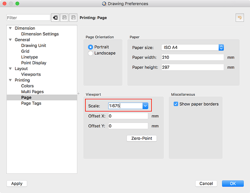Click the Paper width field
This screenshot has height=193, width=250.
192,58
